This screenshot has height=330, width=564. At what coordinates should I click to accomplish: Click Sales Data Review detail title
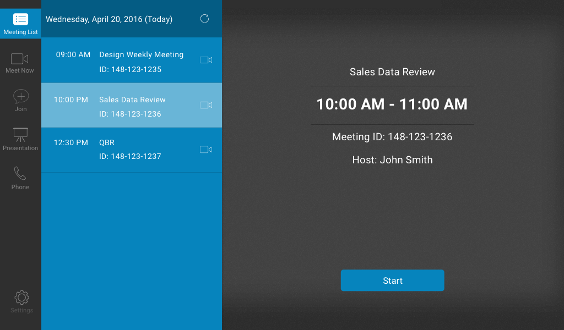pos(392,72)
